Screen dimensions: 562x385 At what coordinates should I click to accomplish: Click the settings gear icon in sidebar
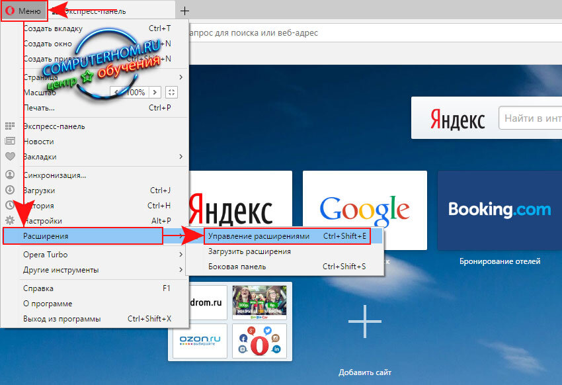10,220
